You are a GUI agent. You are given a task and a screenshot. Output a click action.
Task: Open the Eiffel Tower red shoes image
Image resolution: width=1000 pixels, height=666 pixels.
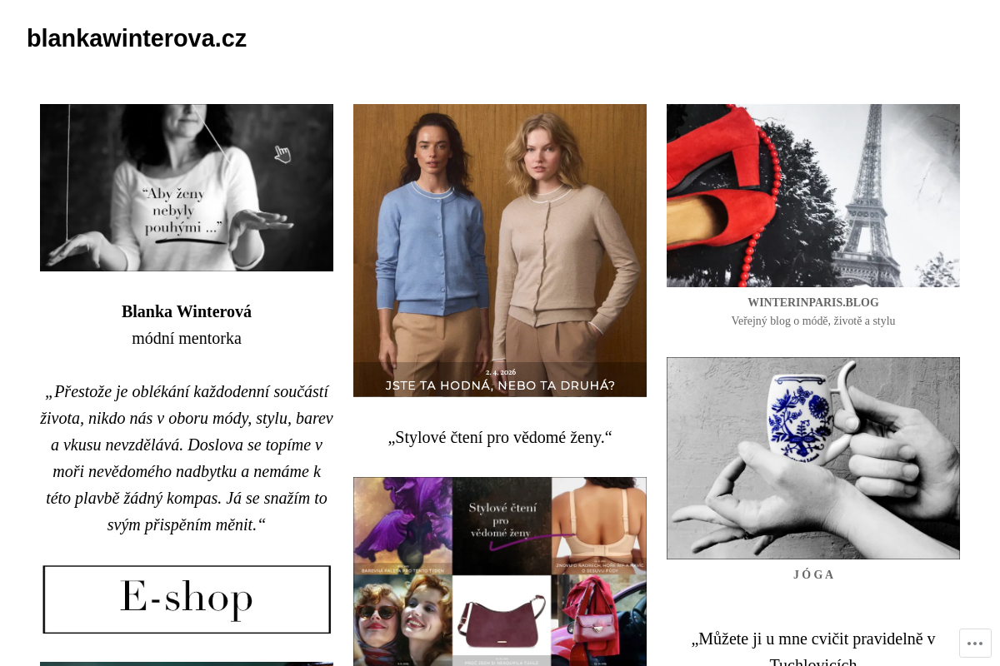pos(813,196)
